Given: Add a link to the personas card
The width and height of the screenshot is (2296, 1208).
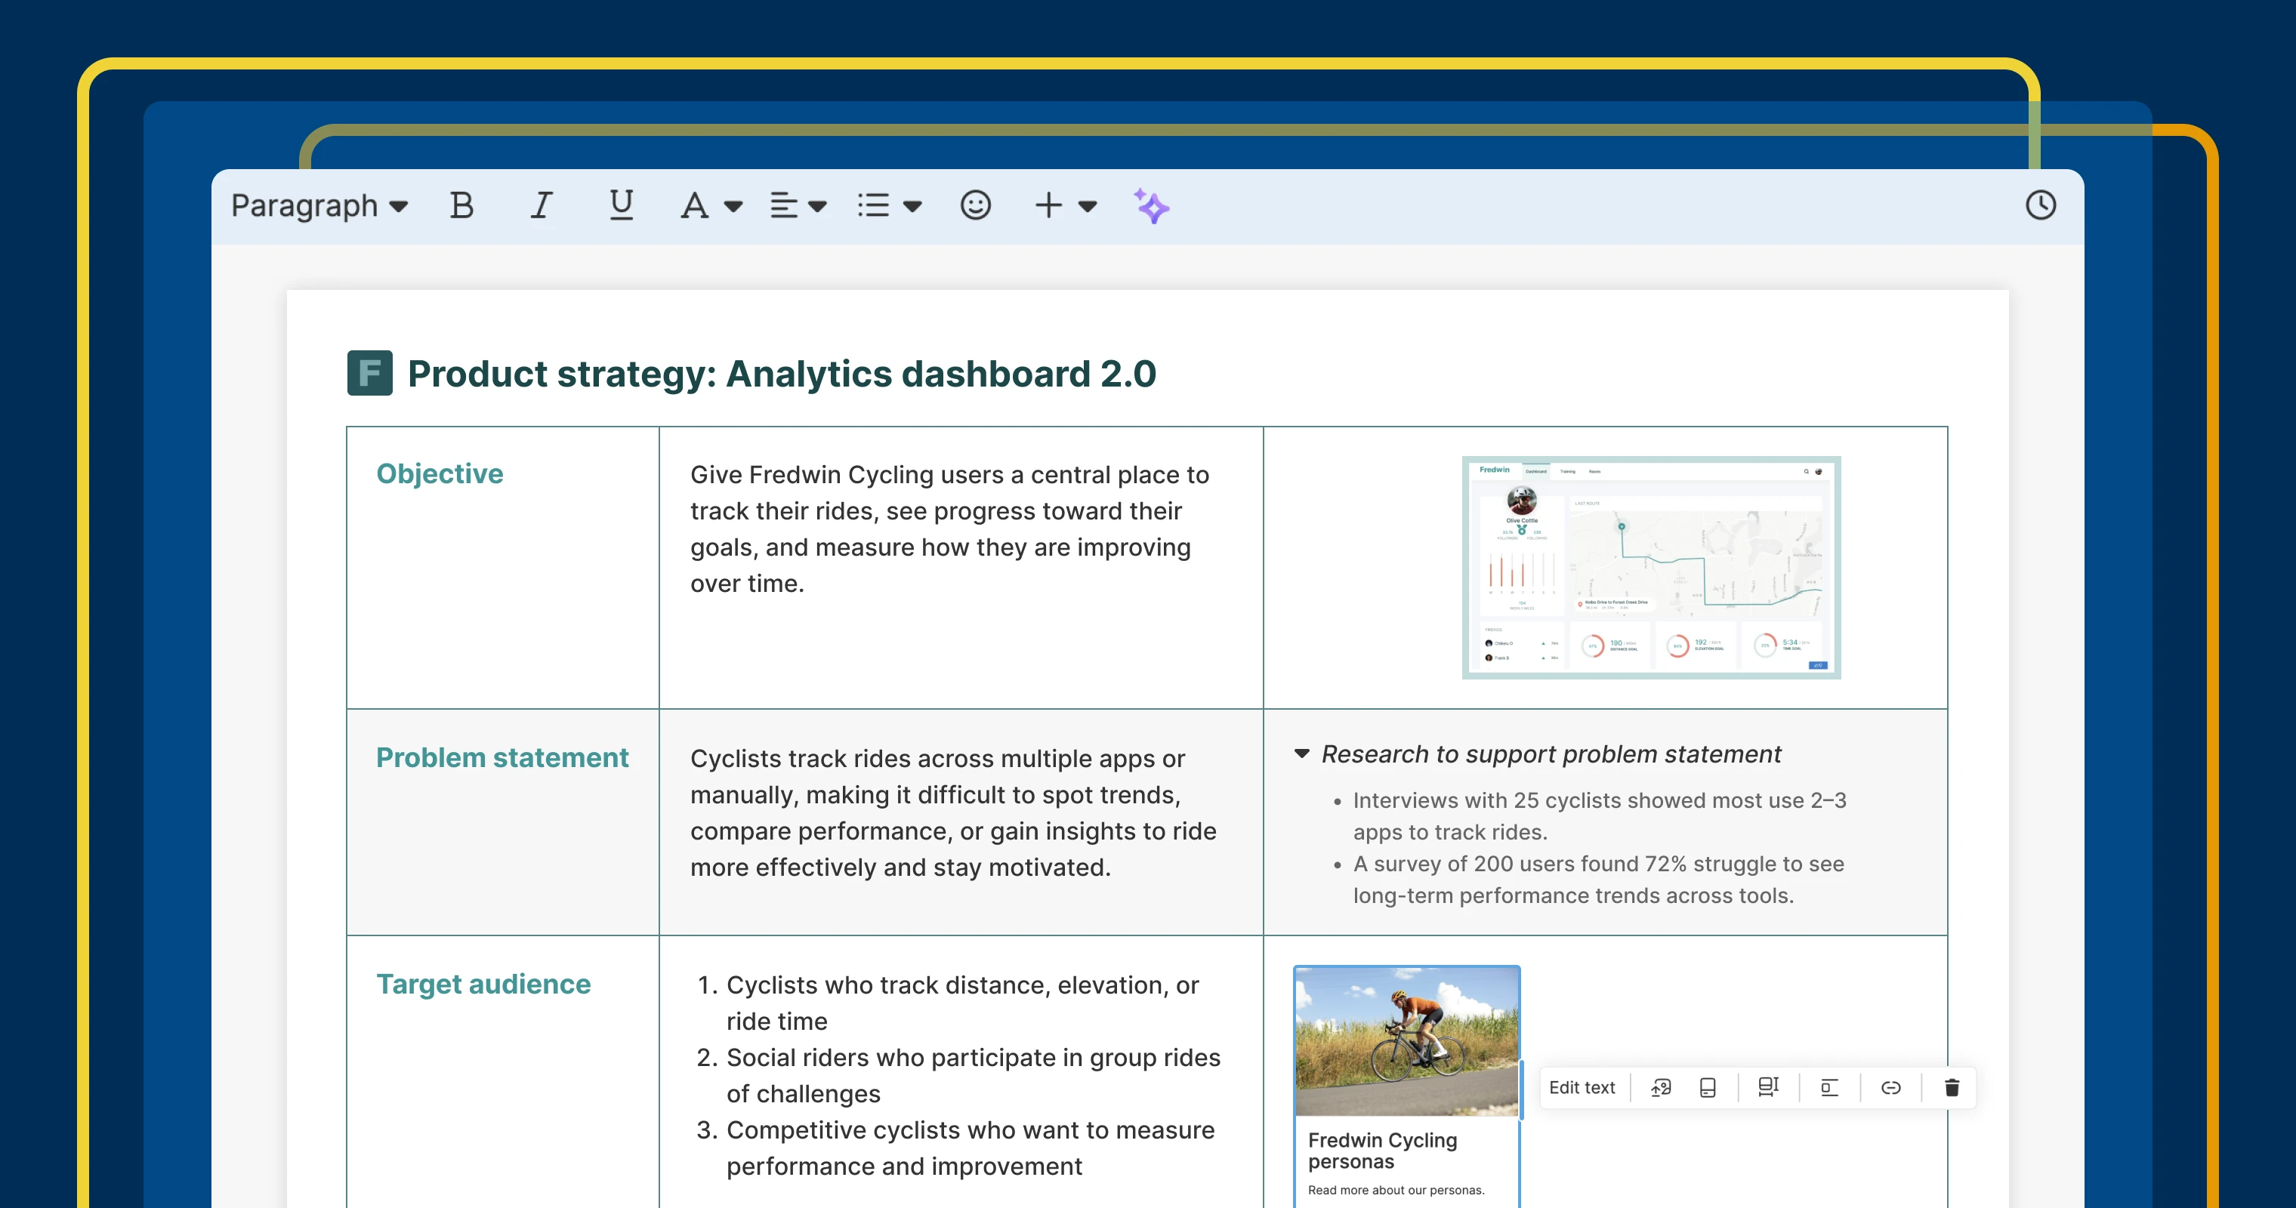Looking at the screenshot, I should (x=1891, y=1087).
